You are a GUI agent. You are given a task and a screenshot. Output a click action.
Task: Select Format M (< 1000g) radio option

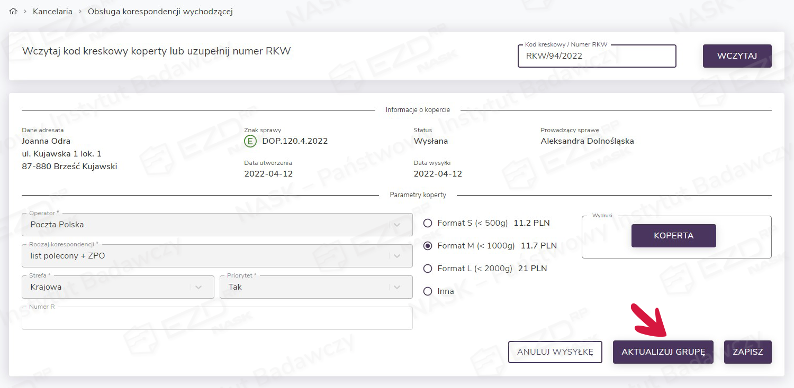point(428,246)
